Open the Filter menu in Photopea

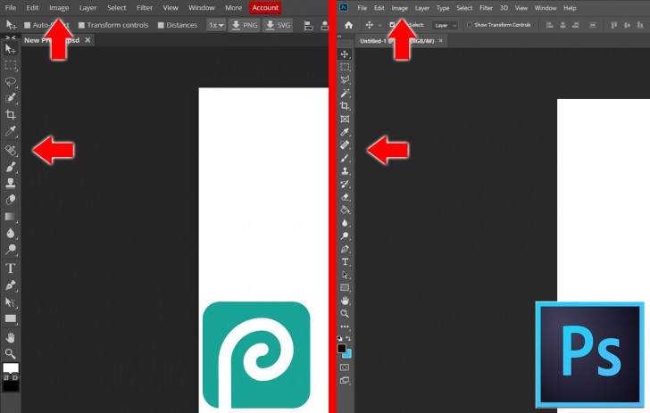[145, 8]
